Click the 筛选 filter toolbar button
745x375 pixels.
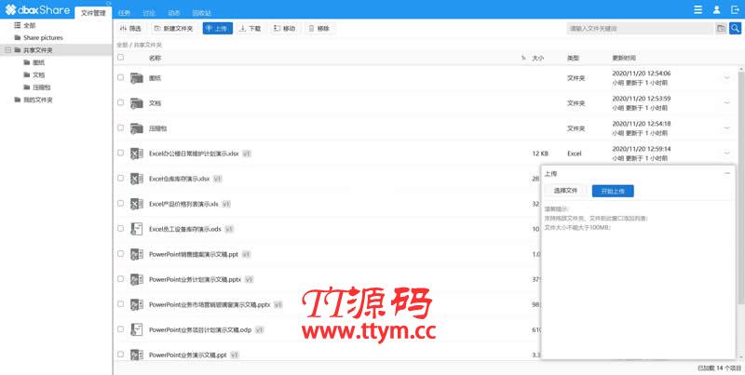pos(130,29)
